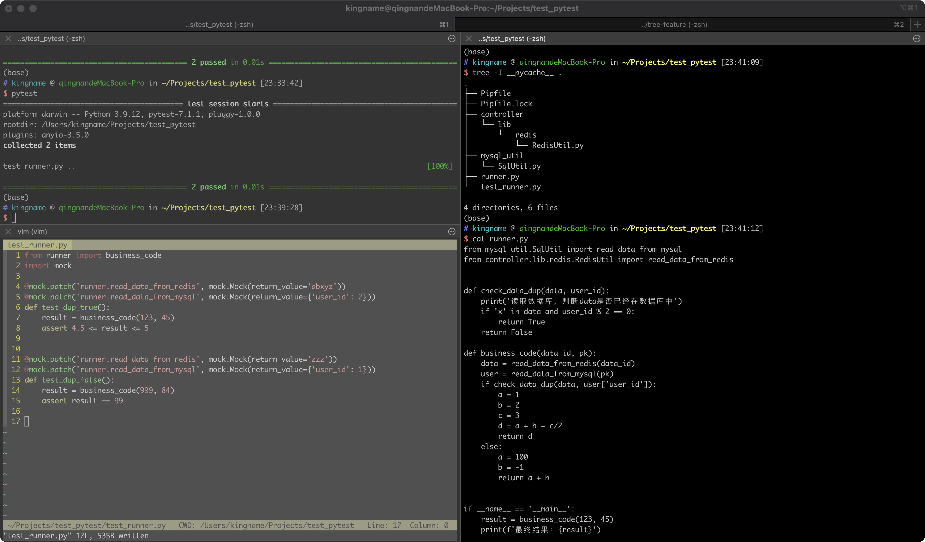Click the shell prompt cursor in left terminal
925x542 pixels.
coord(14,218)
